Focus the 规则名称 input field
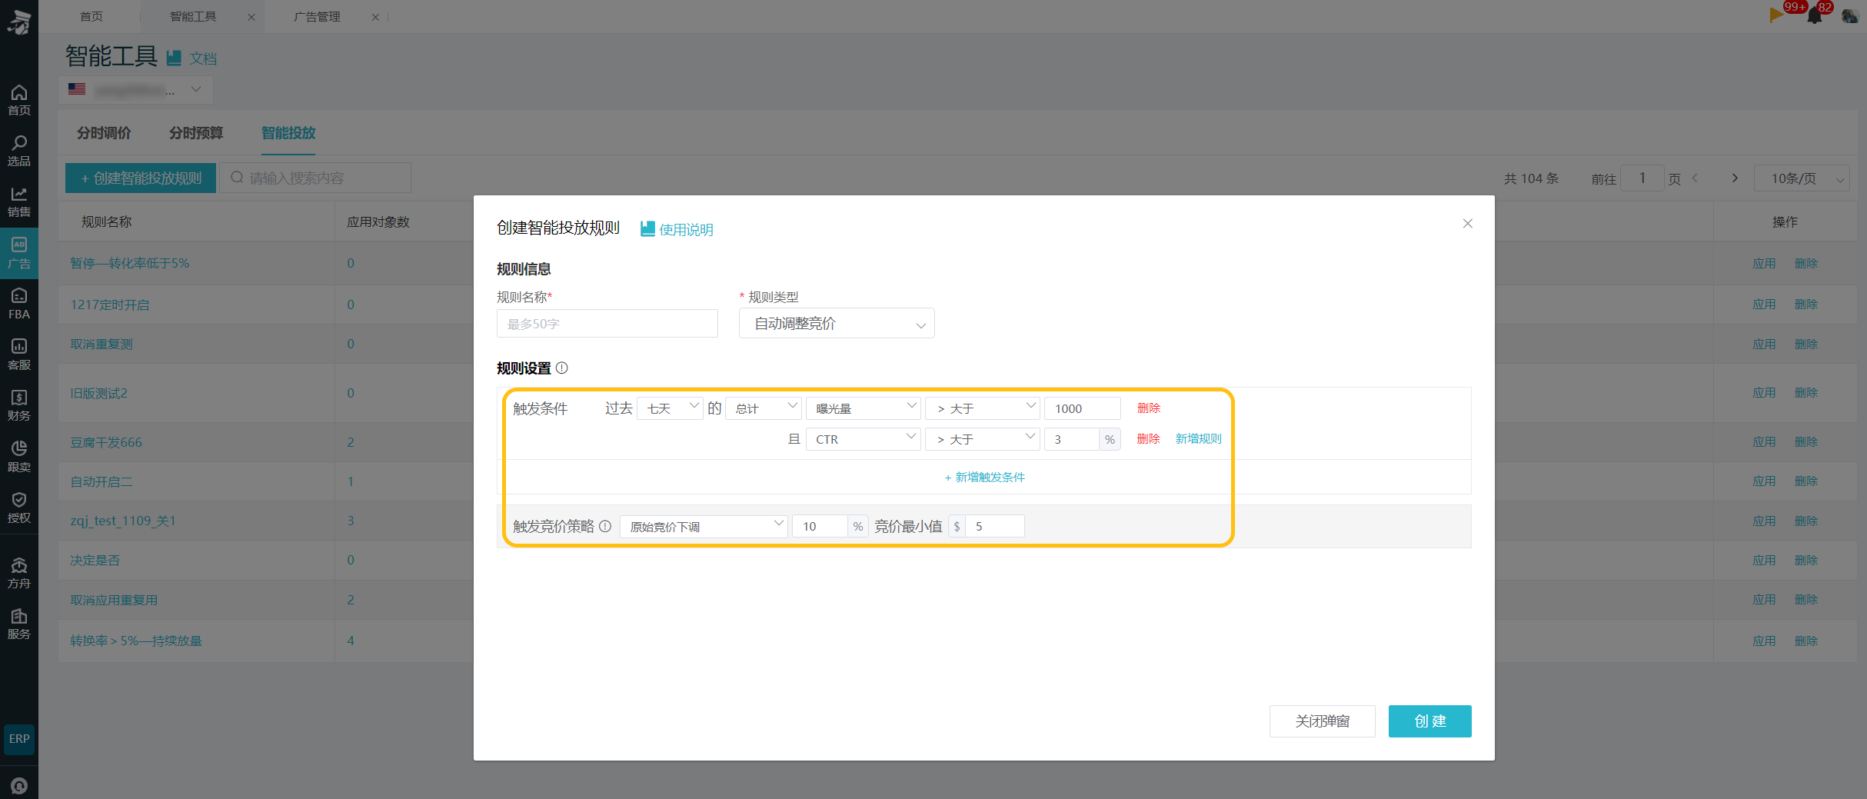Screen dimensions: 1867x799 607,324
